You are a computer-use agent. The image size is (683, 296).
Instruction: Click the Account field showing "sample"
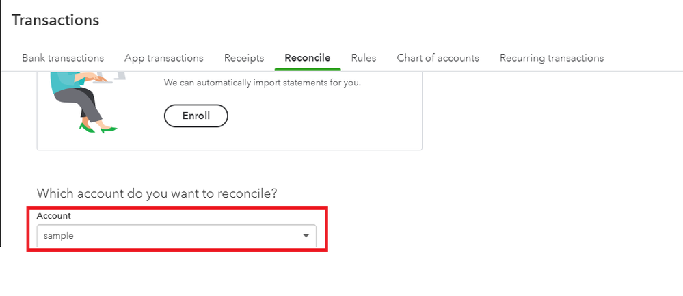point(164,236)
